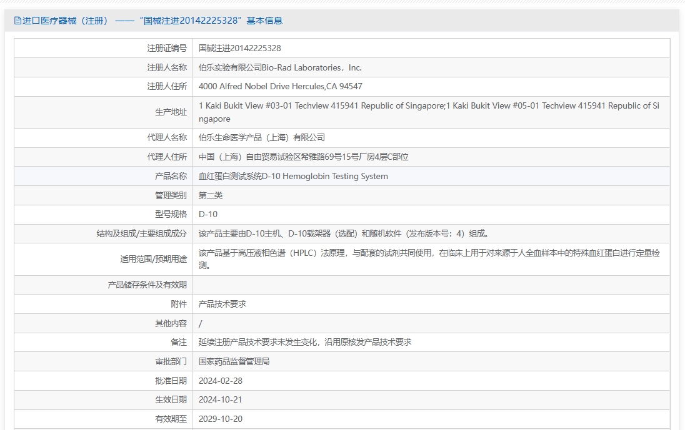Click the 生产地址 label
The image size is (685, 430).
click(x=171, y=112)
